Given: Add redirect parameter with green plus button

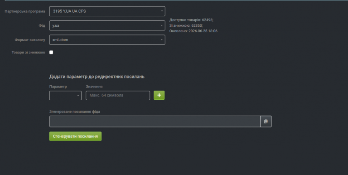Looking at the screenshot, I should point(159,95).
